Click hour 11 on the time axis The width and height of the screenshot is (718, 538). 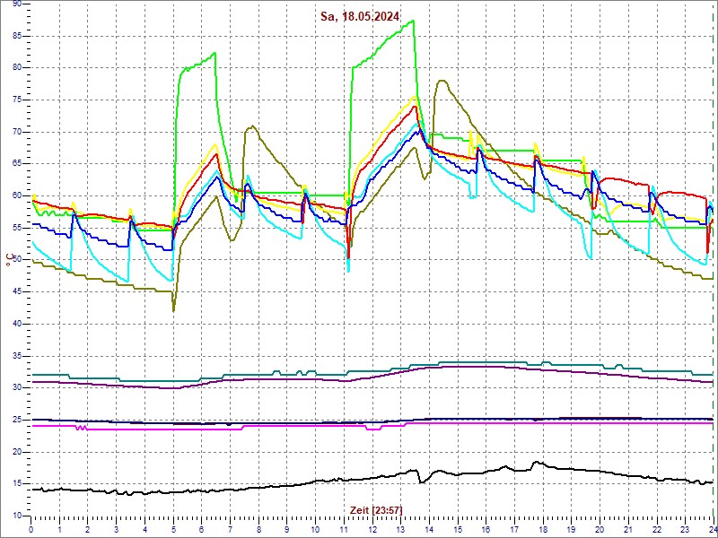(x=344, y=529)
